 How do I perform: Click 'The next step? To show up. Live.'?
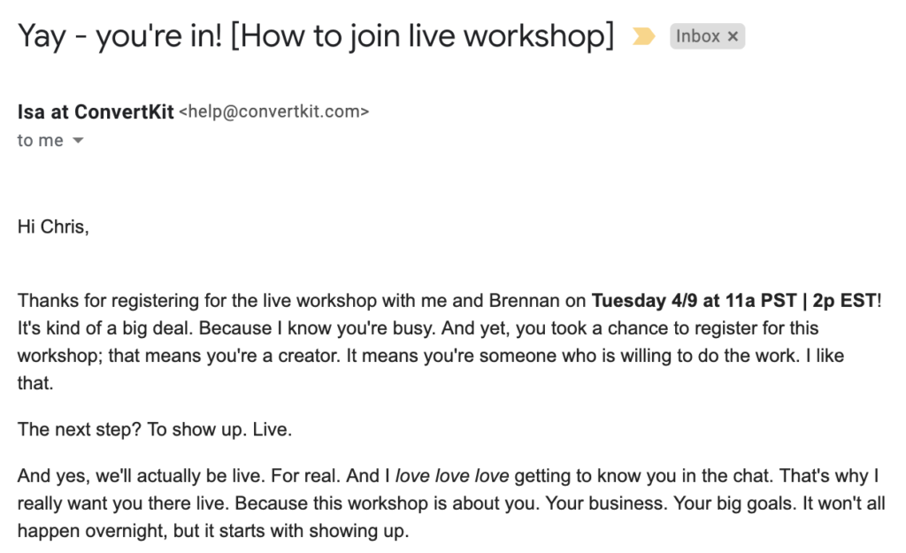coord(154,429)
